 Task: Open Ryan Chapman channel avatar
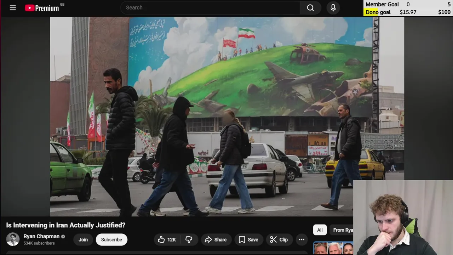13,239
